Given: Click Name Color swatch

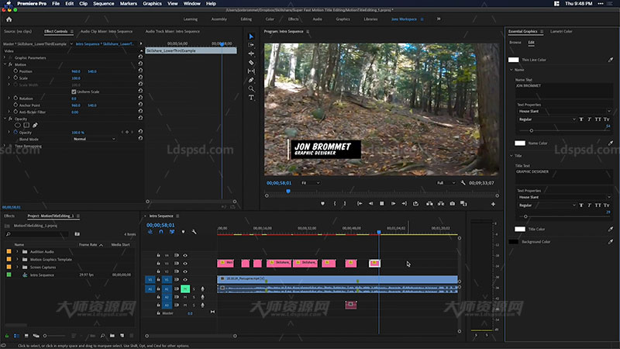Looking at the screenshot, I should coord(520,143).
